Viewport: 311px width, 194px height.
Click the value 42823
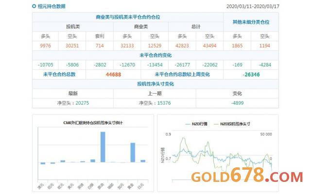(182, 46)
